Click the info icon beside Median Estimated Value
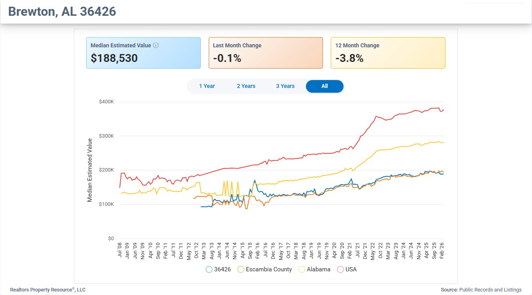 click(x=156, y=45)
